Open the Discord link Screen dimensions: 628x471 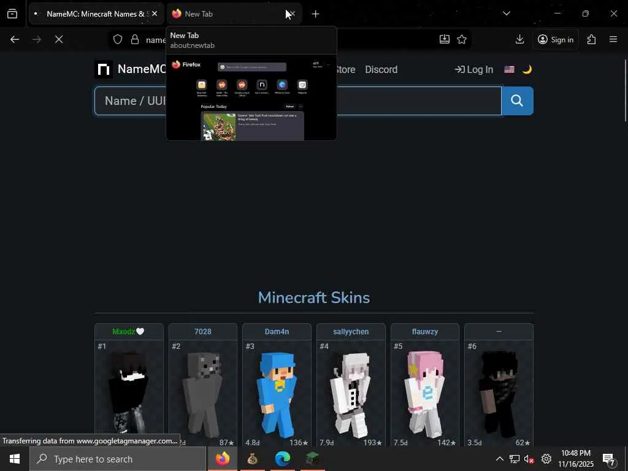click(381, 70)
